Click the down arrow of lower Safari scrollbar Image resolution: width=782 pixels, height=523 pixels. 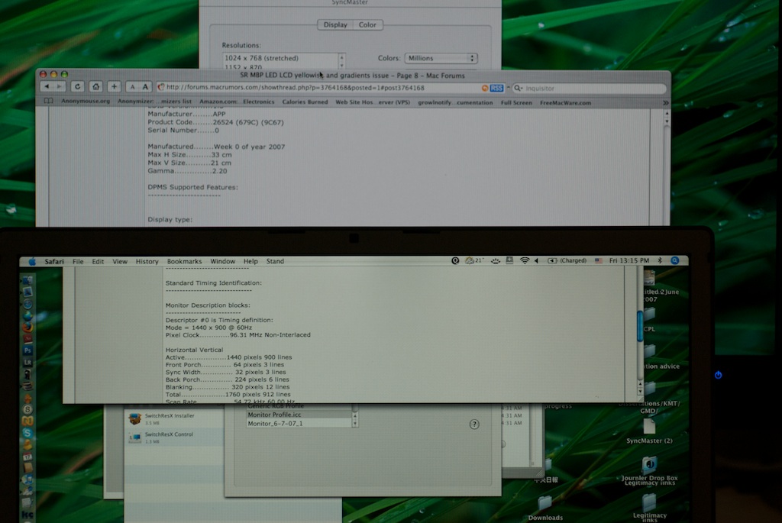[x=640, y=391]
